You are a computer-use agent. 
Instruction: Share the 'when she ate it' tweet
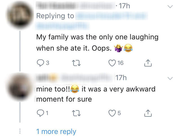147,63
